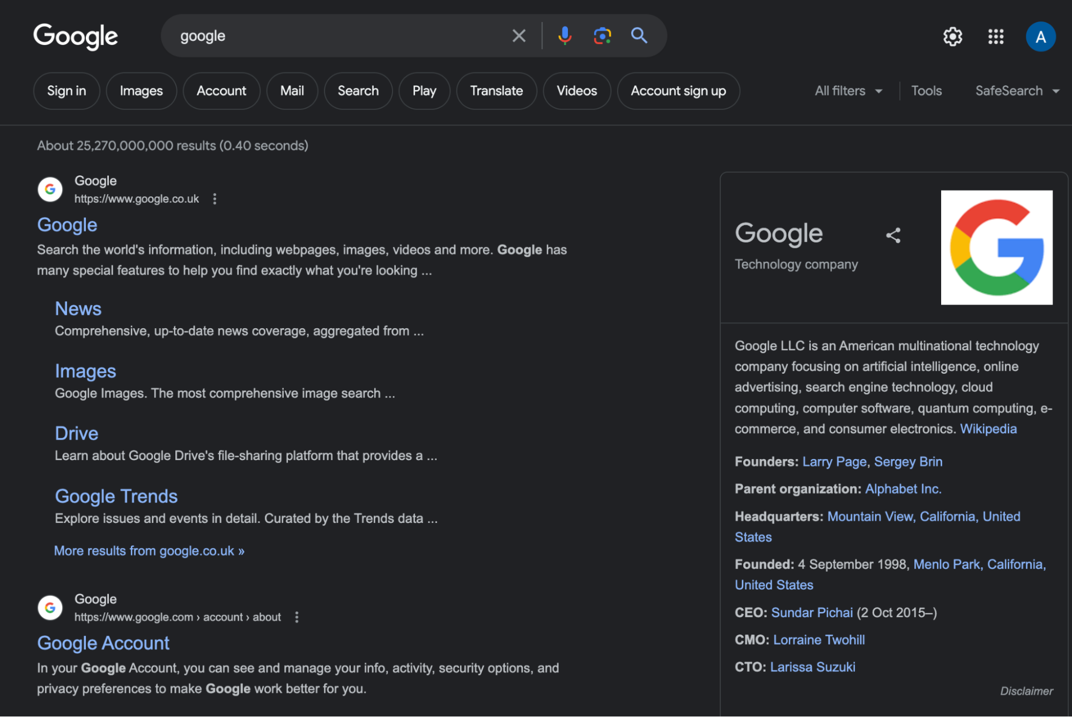Viewport: 1072px width, 717px height.
Task: Click the Google heading in knowledge panel
Action: pyautogui.click(x=778, y=234)
